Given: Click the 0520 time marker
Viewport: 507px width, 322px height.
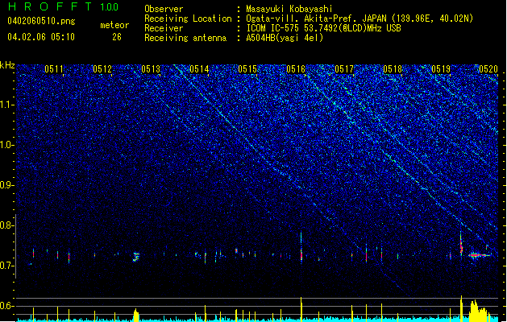Looking at the screenshot, I should coord(488,69).
